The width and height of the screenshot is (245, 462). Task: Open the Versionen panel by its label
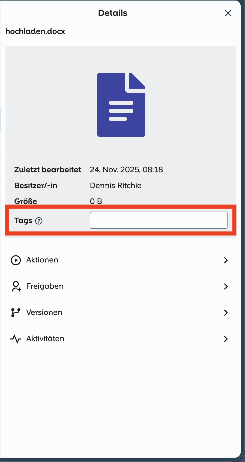(x=44, y=312)
